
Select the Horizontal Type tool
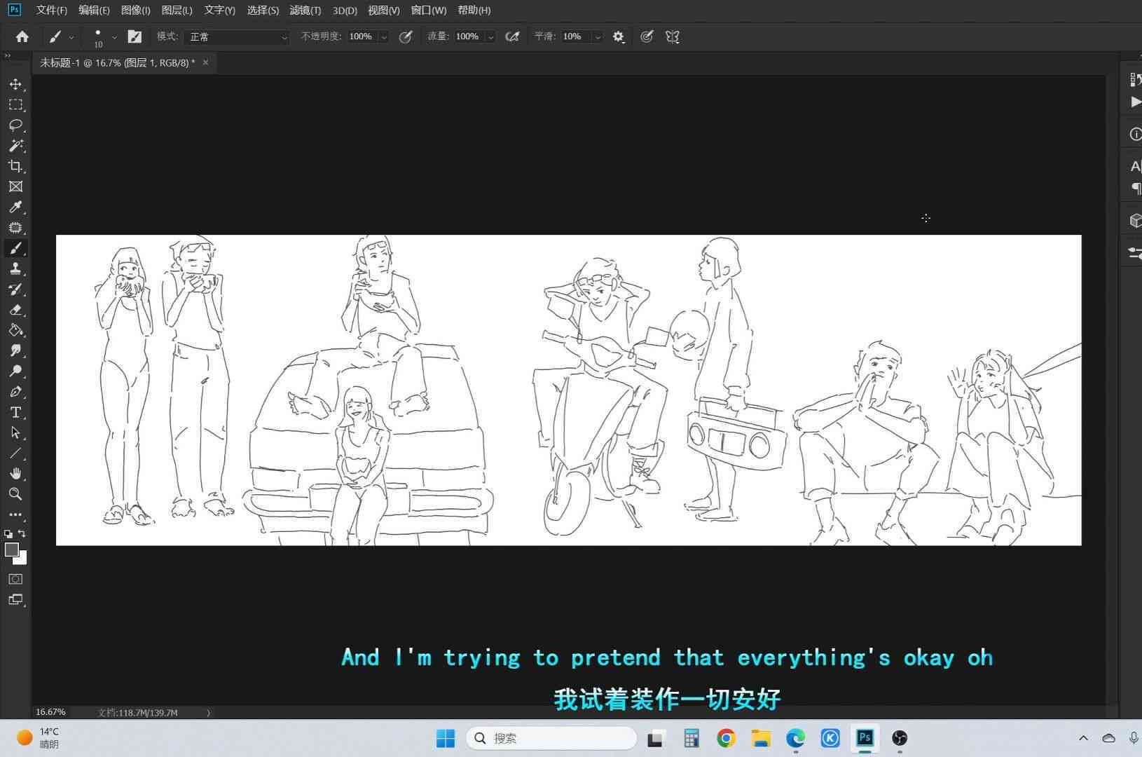15,412
